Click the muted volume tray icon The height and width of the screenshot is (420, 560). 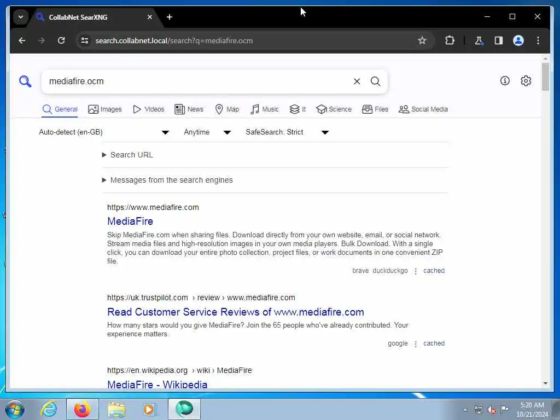tap(492, 410)
